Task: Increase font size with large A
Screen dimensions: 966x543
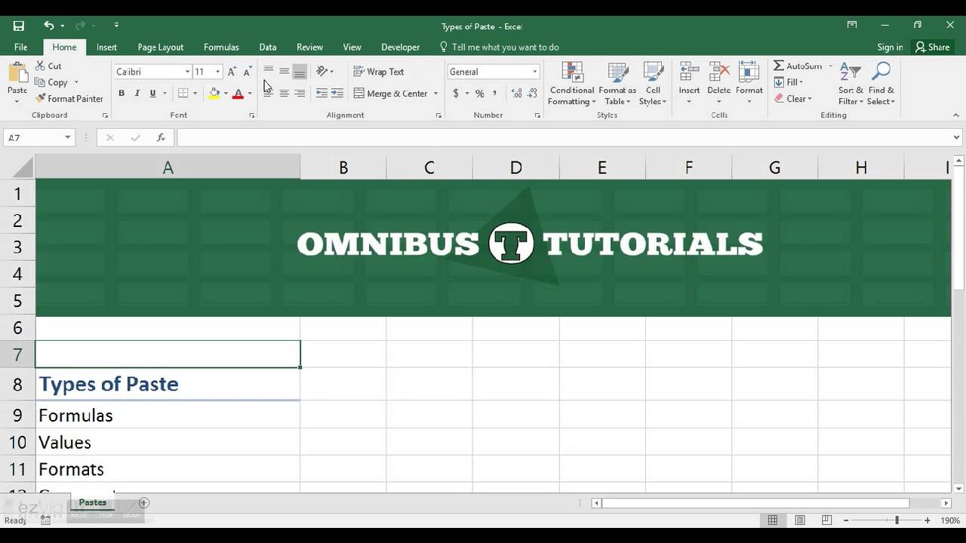Action: coord(232,72)
